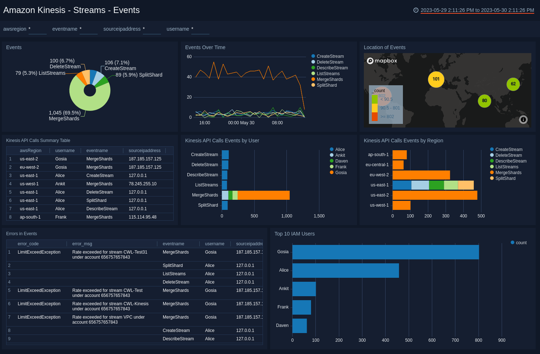
Task: Click Gosia's bar in Top 10 IAM Users
Action: [x=385, y=252]
